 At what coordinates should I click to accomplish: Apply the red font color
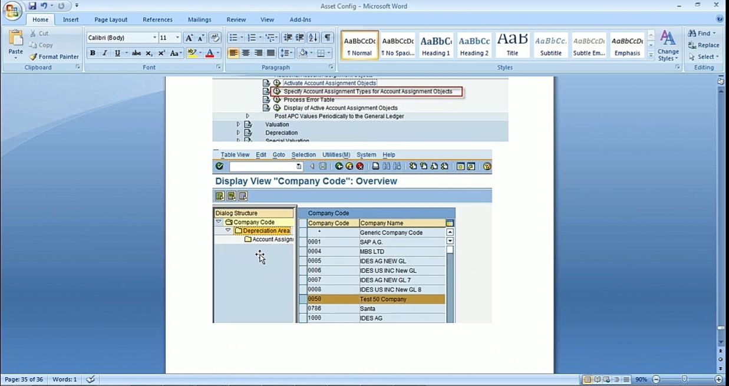(209, 53)
